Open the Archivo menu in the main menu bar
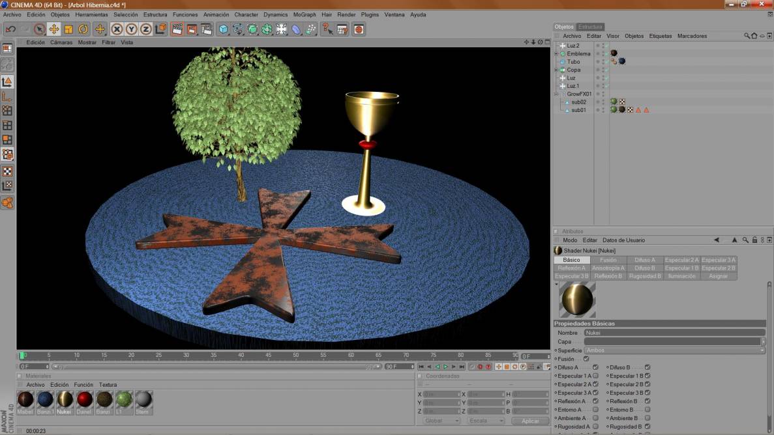774x435 pixels. click(12, 15)
